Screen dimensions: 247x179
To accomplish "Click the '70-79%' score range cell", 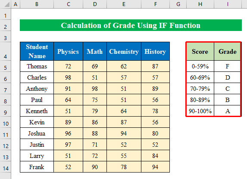I will (x=200, y=89).
